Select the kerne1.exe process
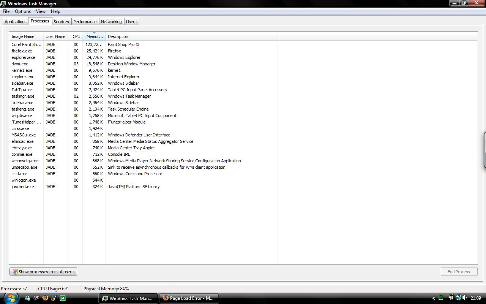Viewport: 486px width, 304px height. coord(144,70)
